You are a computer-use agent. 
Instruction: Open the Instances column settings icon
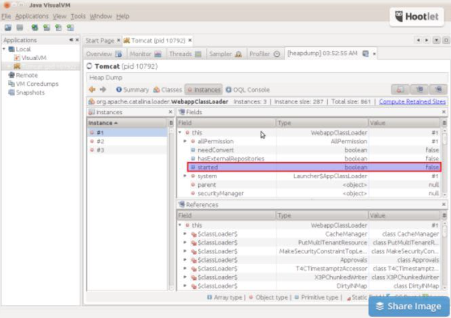tap(171, 123)
